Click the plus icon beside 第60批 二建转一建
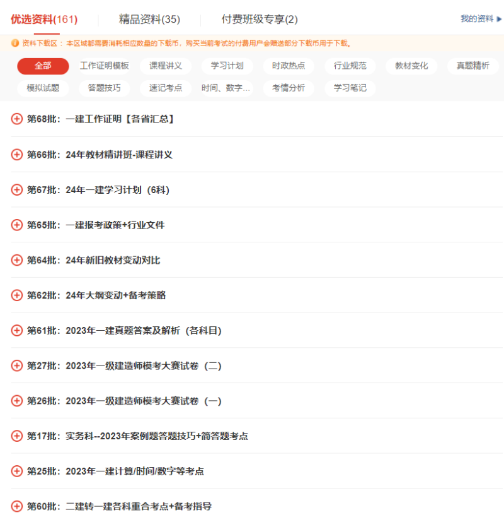Viewport: 504px width, 522px height. pos(16,506)
